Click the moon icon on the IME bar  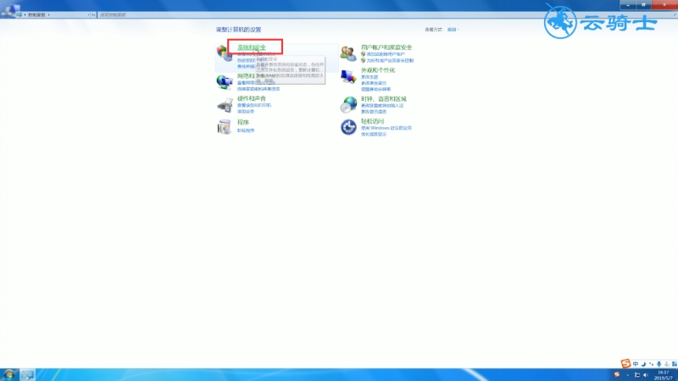tap(643, 364)
